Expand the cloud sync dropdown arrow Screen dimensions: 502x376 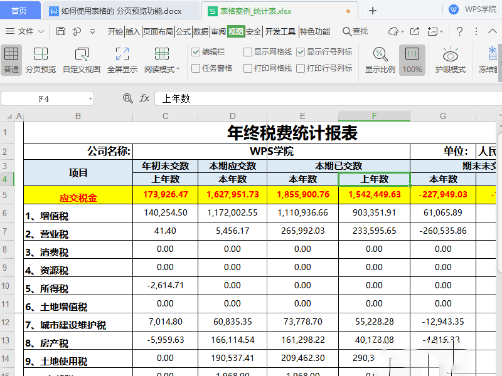pyautogui.click(x=402, y=32)
